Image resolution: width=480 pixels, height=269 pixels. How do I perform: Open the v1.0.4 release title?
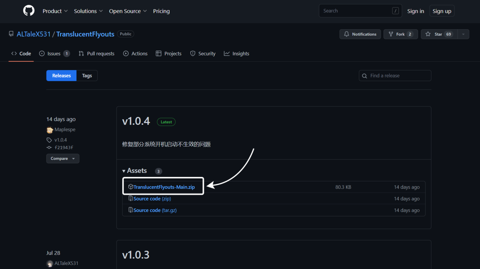coord(136,122)
